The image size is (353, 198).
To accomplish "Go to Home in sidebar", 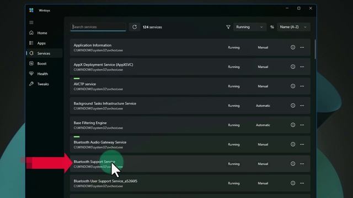I will 44,33.
